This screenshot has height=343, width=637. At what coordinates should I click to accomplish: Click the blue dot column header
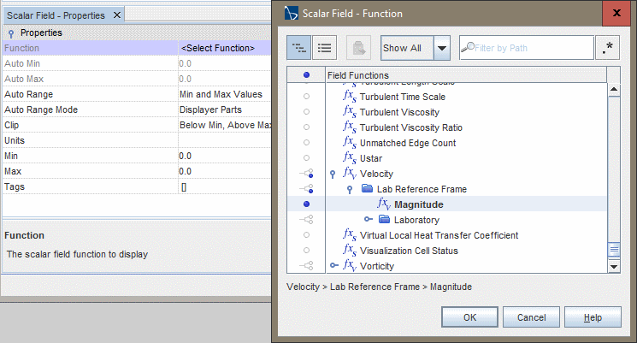306,74
